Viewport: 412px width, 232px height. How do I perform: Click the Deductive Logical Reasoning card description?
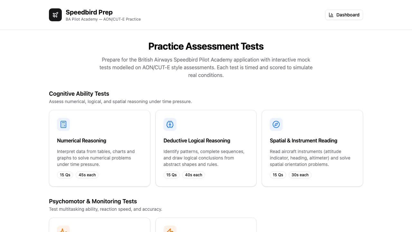[x=204, y=158]
